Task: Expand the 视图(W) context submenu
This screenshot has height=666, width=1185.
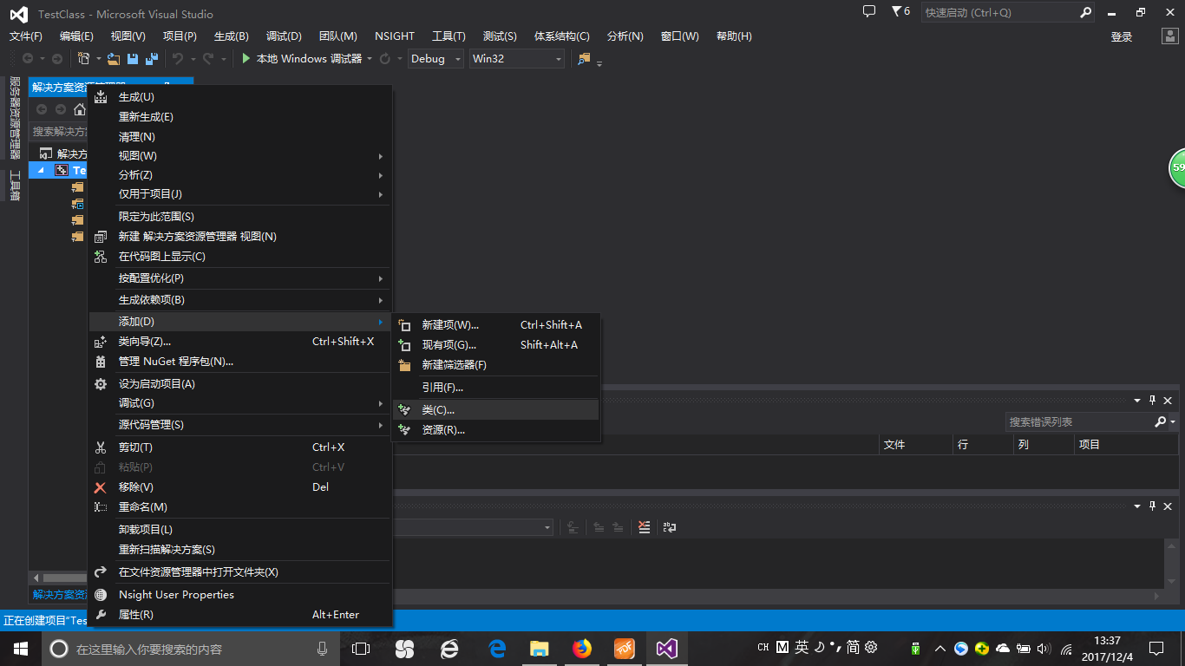Action: pos(240,155)
